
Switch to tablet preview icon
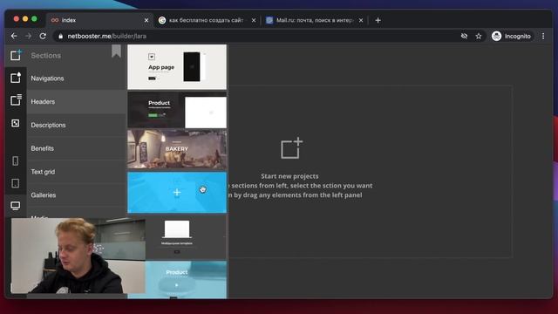pos(16,183)
